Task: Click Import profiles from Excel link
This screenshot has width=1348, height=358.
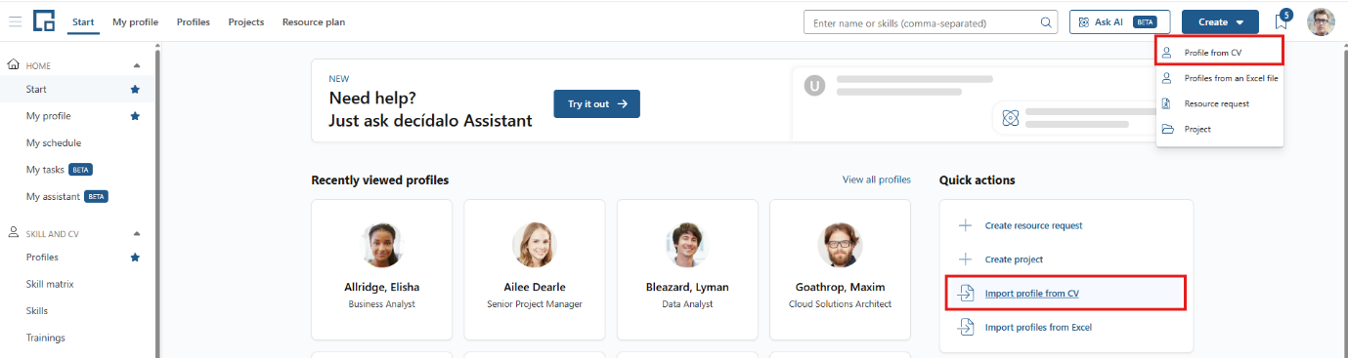Action: point(1038,328)
